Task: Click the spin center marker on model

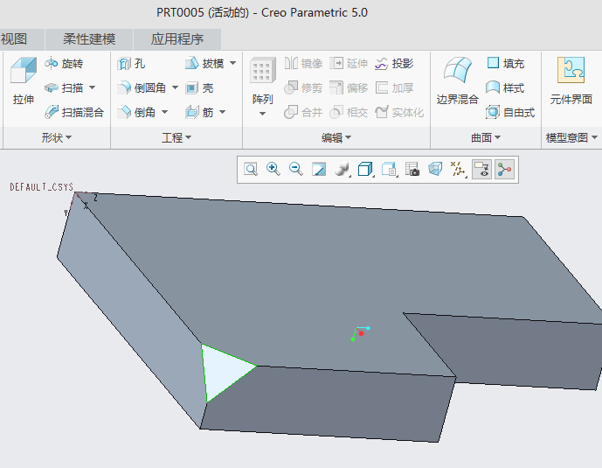Action: (x=360, y=333)
